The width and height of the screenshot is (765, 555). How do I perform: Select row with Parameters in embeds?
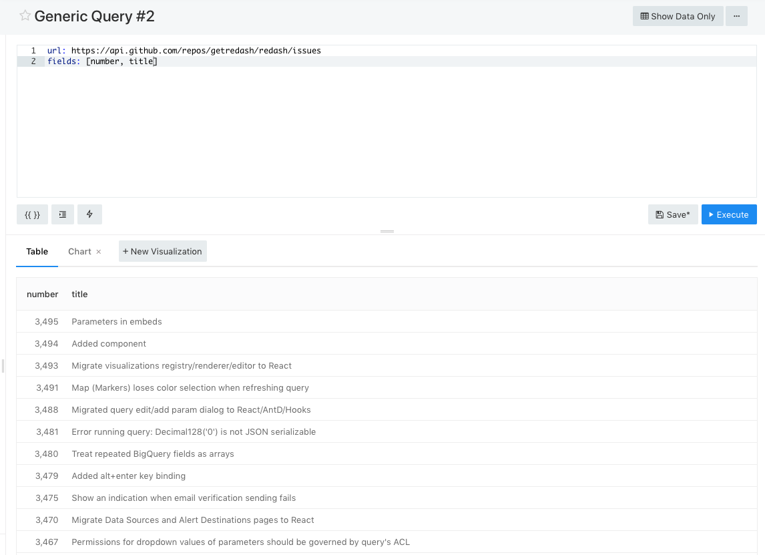coord(117,321)
